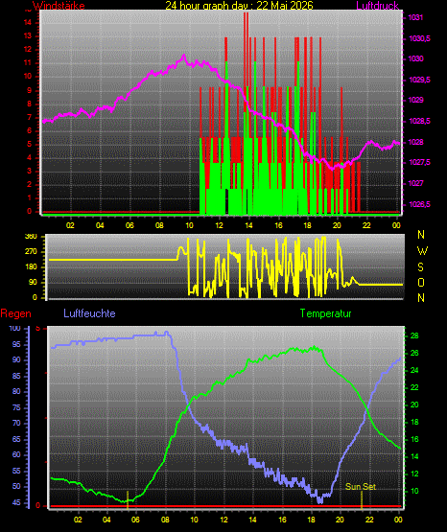
Task: Click the 14 wind strength axis value
Action: (28, 22)
